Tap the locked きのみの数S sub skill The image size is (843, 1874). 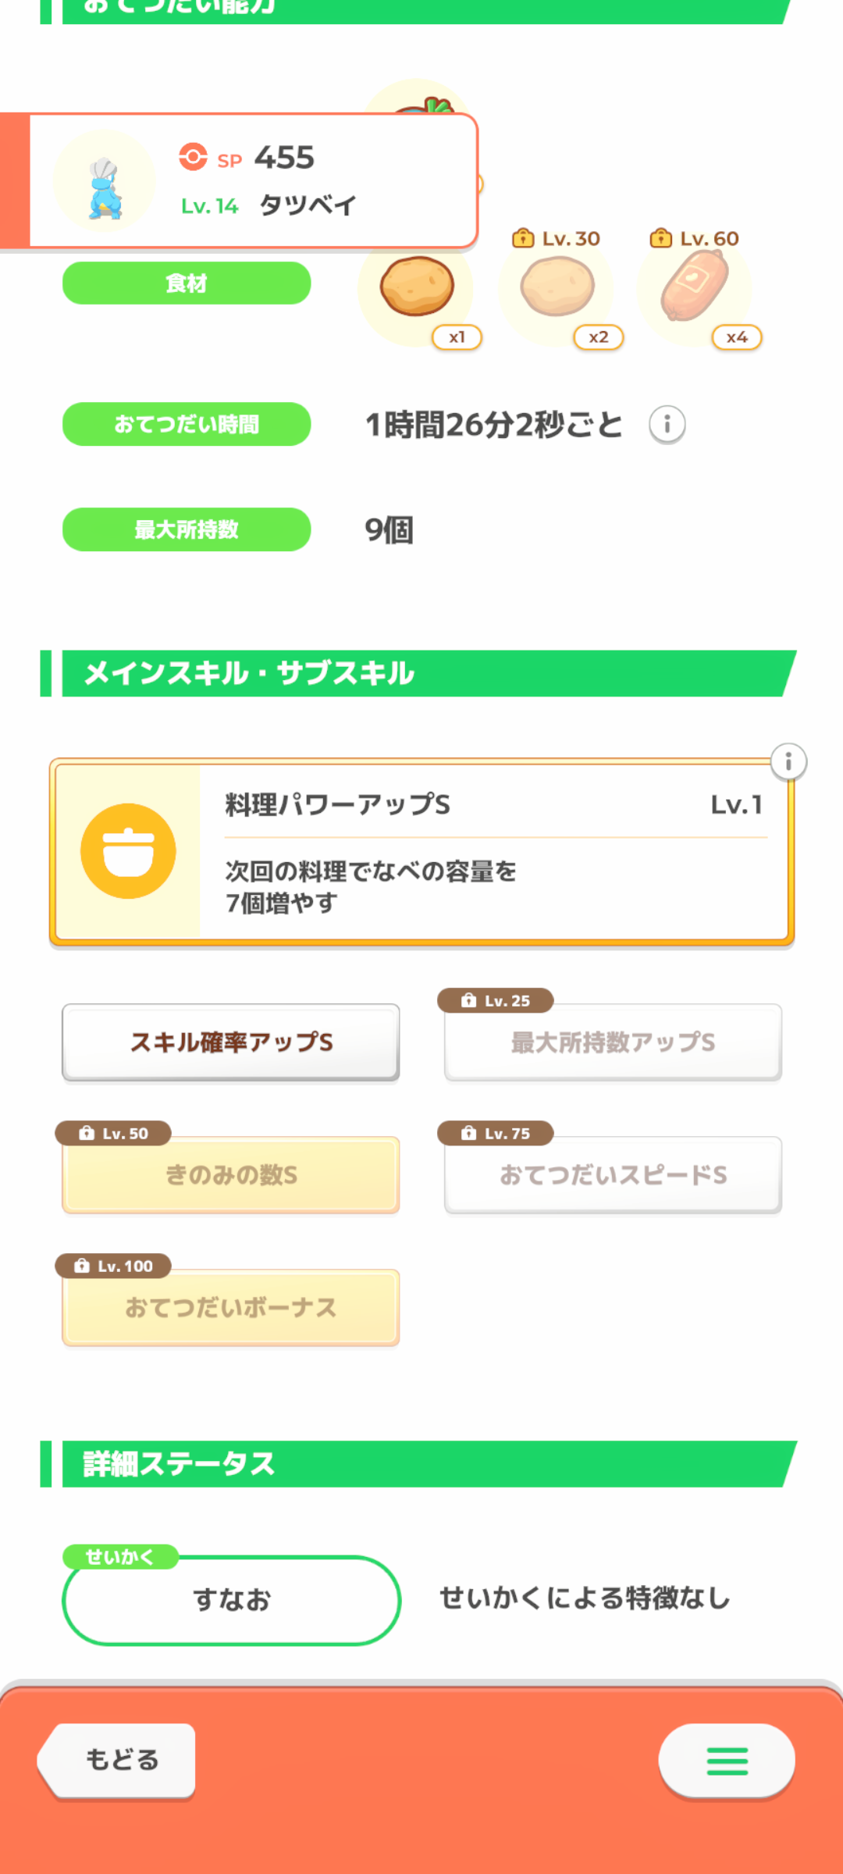point(231,1175)
